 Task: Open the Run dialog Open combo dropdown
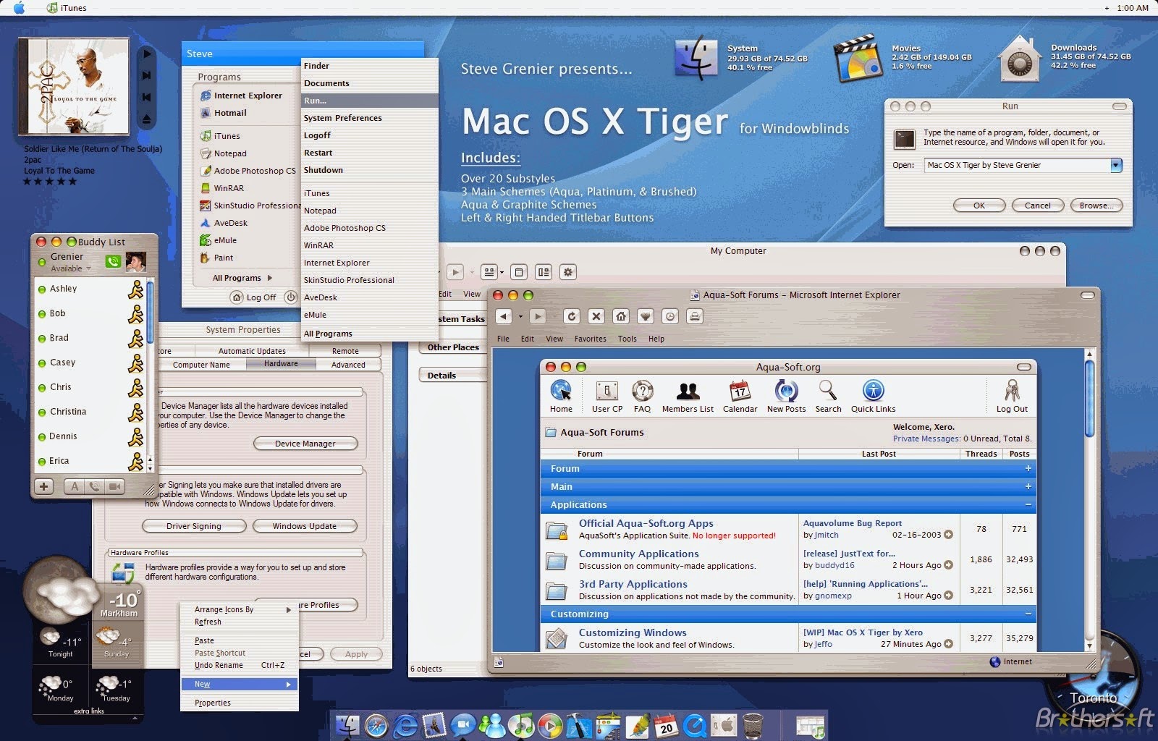click(x=1116, y=165)
